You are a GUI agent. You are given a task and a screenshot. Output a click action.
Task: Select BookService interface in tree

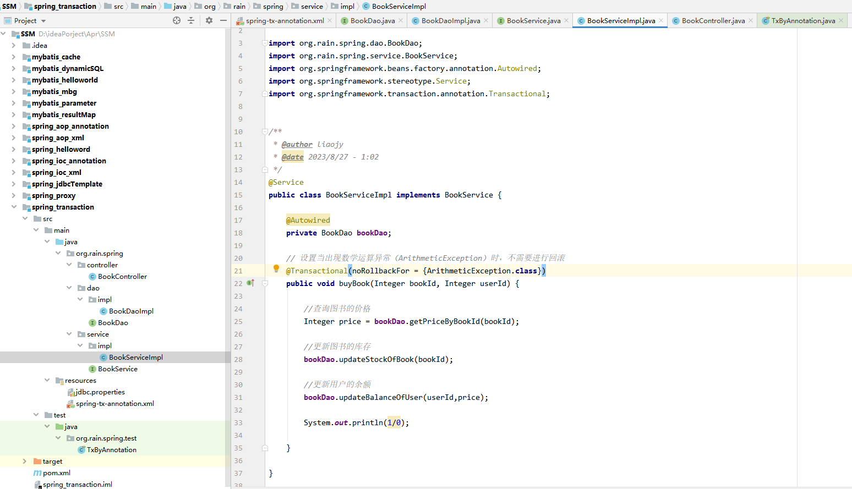118,369
